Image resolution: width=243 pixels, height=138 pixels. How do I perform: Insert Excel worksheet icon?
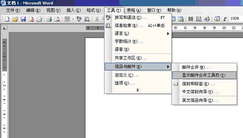click(181, 19)
